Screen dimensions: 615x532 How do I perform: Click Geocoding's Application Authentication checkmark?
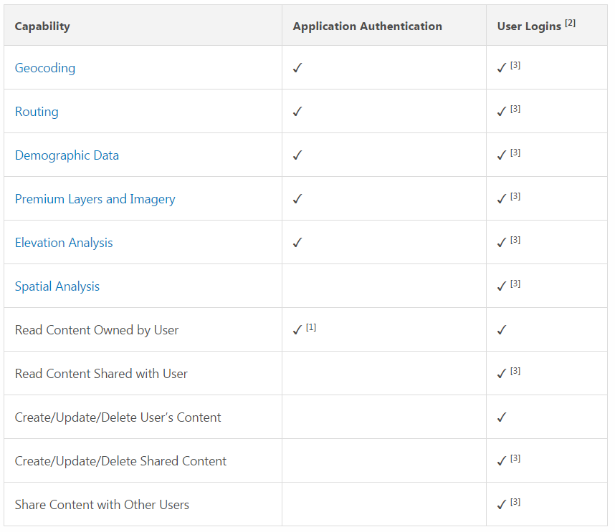[x=297, y=68]
